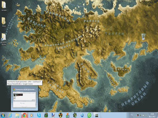Click the black-red flag tray icon
The height and width of the screenshot is (118, 158).
click(138, 115)
